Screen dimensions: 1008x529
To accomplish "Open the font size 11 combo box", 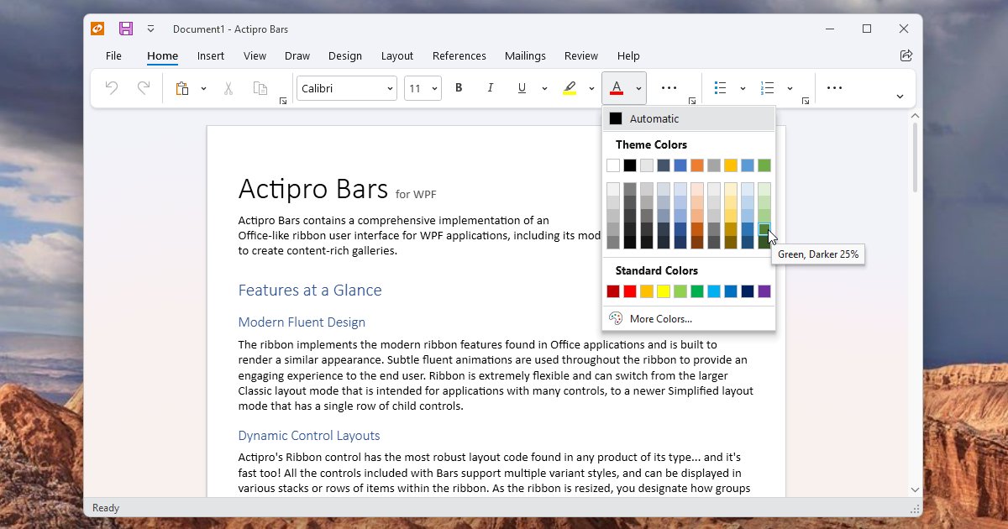I will (423, 88).
